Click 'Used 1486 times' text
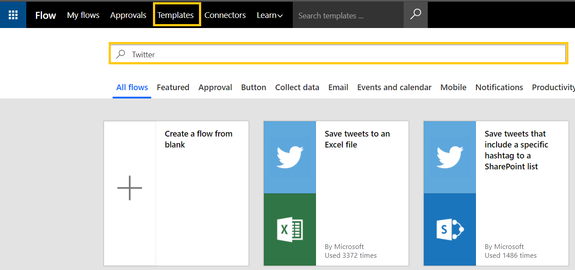This screenshot has width=575, height=270. [x=511, y=255]
